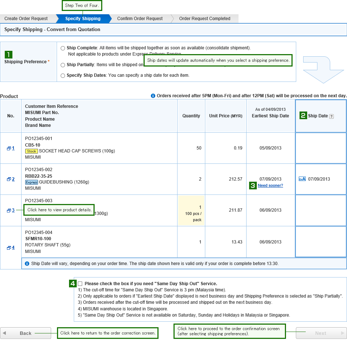Viewport: 347px width, 340px height.
Task: Go to the Create Order Request step
Action: pos(26,19)
